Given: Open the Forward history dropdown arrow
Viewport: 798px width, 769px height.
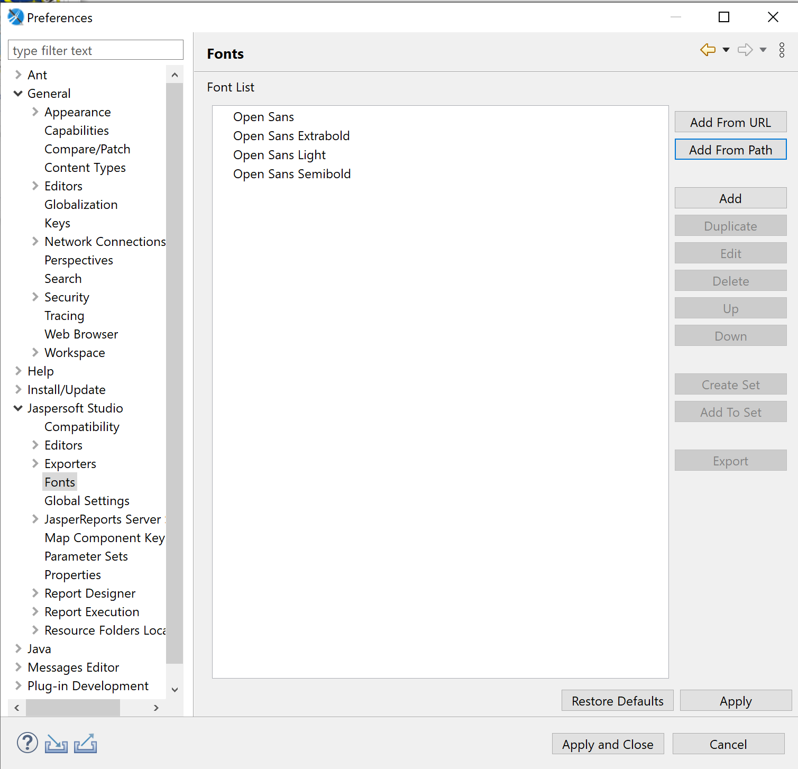Looking at the screenshot, I should point(763,50).
